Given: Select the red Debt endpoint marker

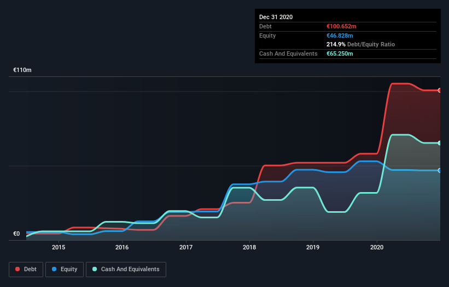Looking at the screenshot, I should click(440, 90).
